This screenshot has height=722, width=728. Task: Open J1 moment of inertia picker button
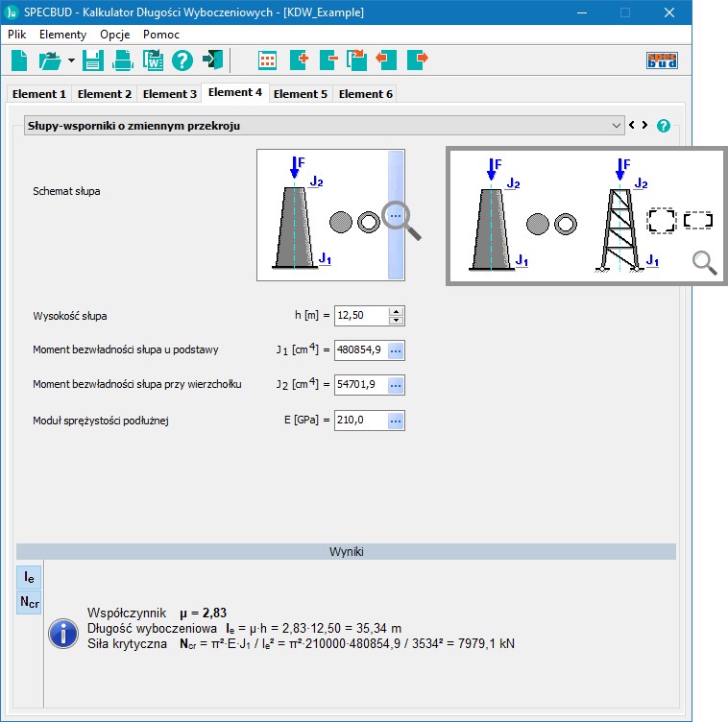pos(395,350)
